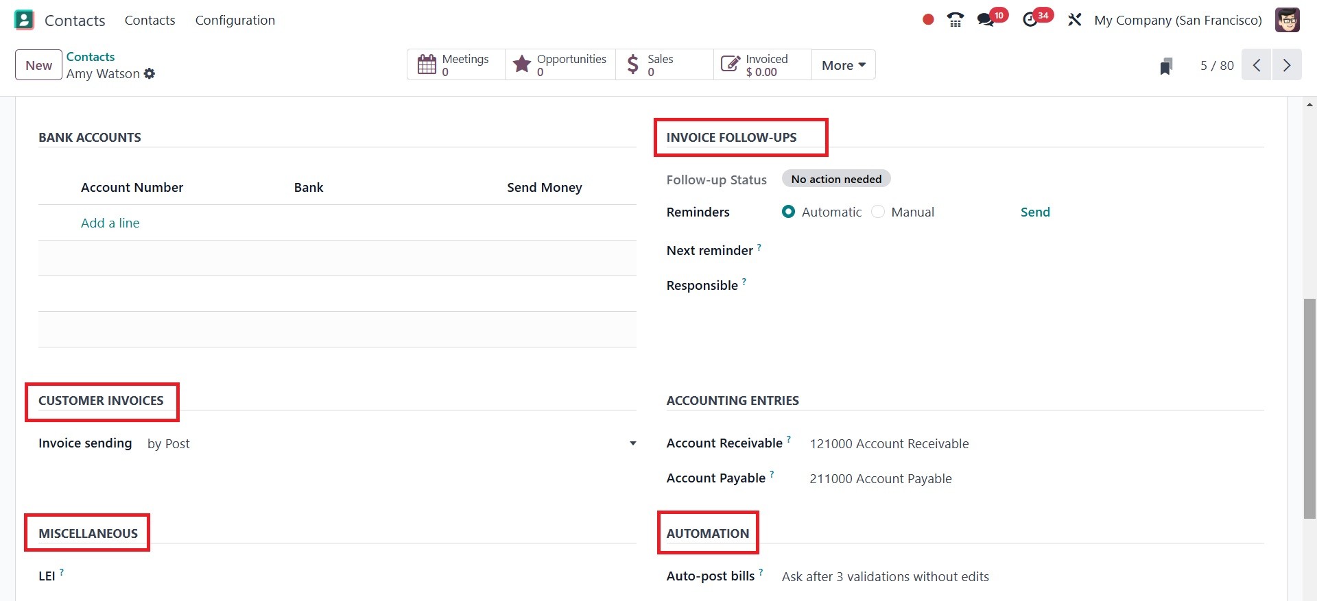Image resolution: width=1317 pixels, height=601 pixels.
Task: Open the debug tools wrench icon
Action: click(1074, 20)
